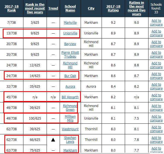The height and width of the screenshot is (154, 164).
Task: Sort the table by School Name header
Action: click(70, 8)
